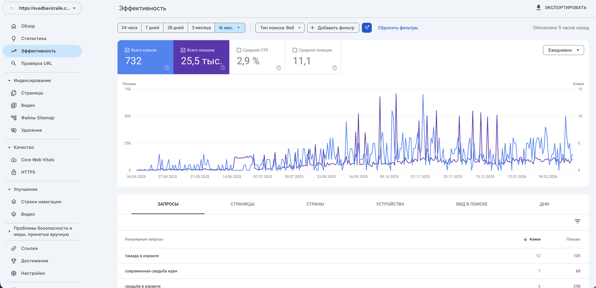The image size is (596, 288).
Task: Collapse the Индексирование sidebar section
Action: pos(9,81)
